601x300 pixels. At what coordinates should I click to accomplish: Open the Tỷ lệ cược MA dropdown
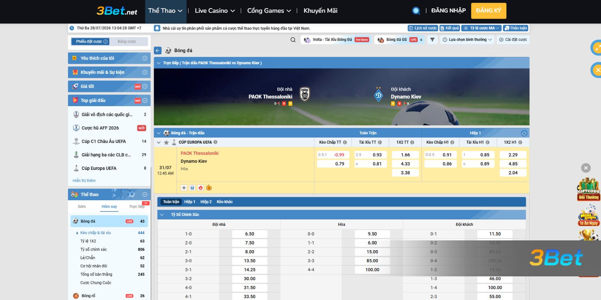481,28
